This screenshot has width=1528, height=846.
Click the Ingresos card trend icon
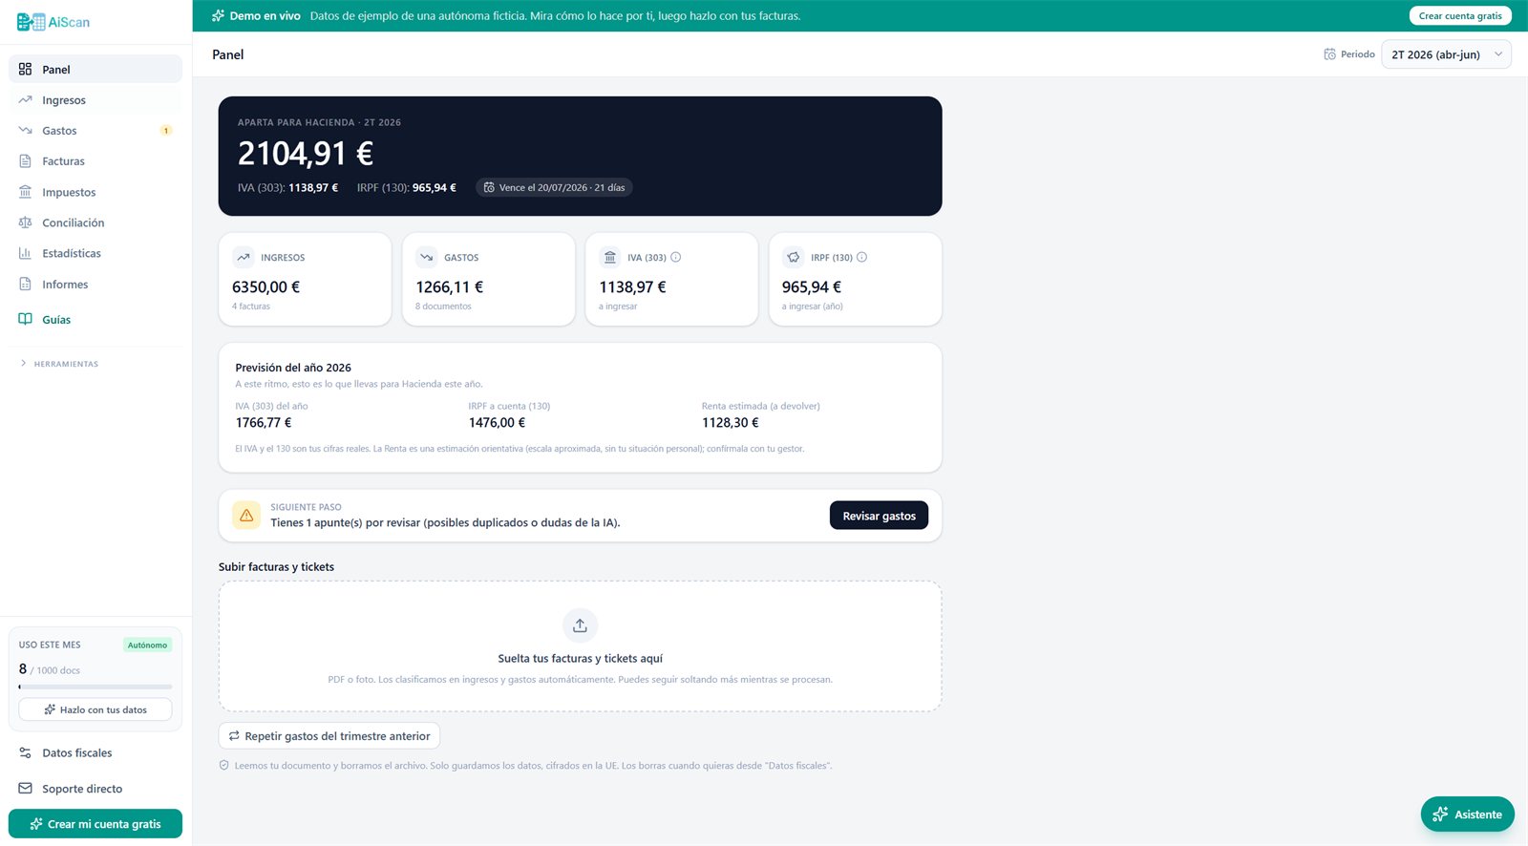(244, 257)
